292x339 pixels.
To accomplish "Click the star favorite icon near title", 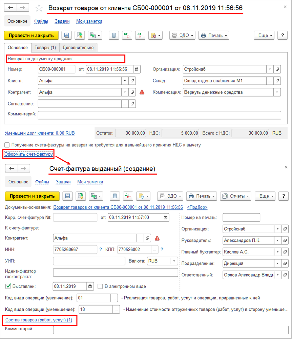I will coord(39,8).
